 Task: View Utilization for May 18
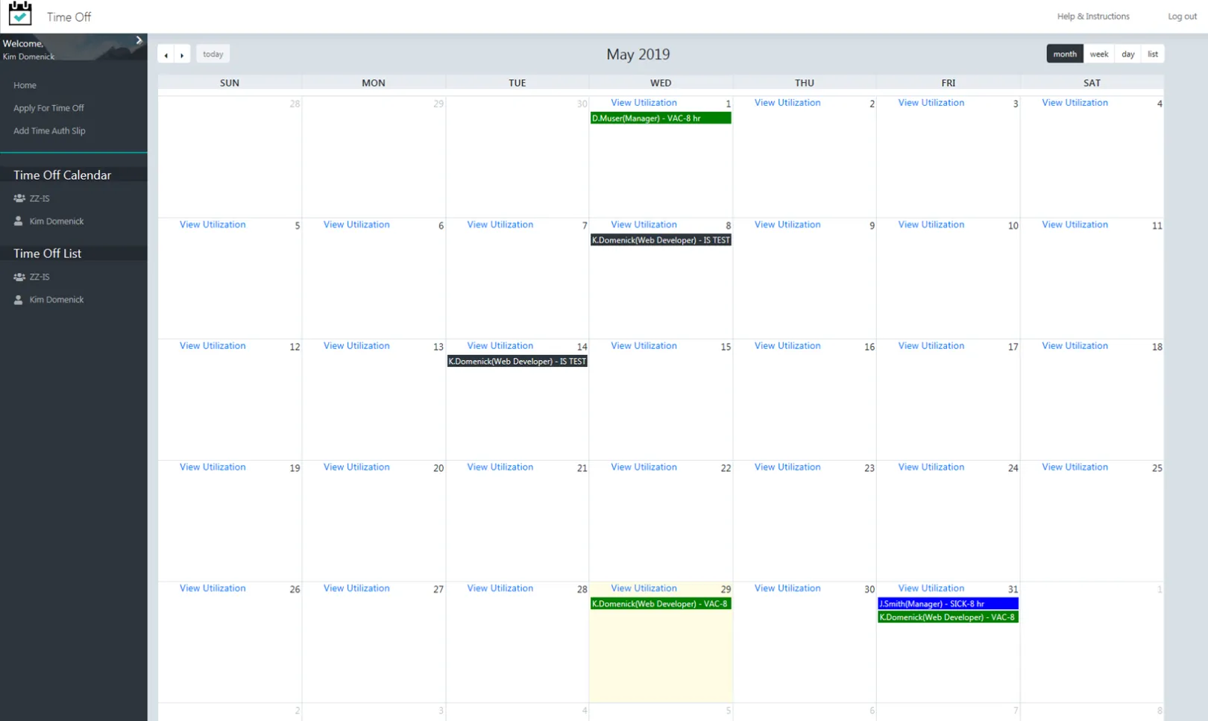pos(1075,346)
